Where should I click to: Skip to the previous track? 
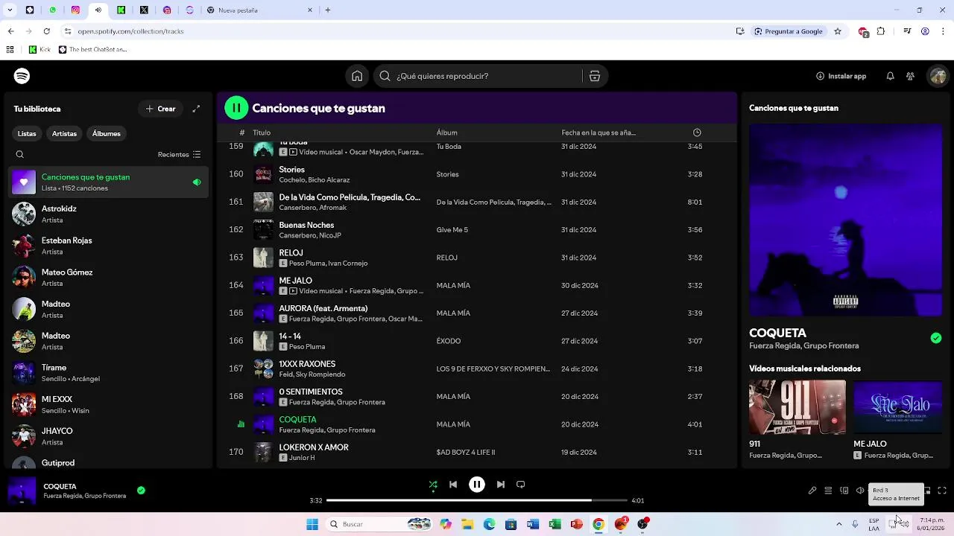pyautogui.click(x=453, y=485)
